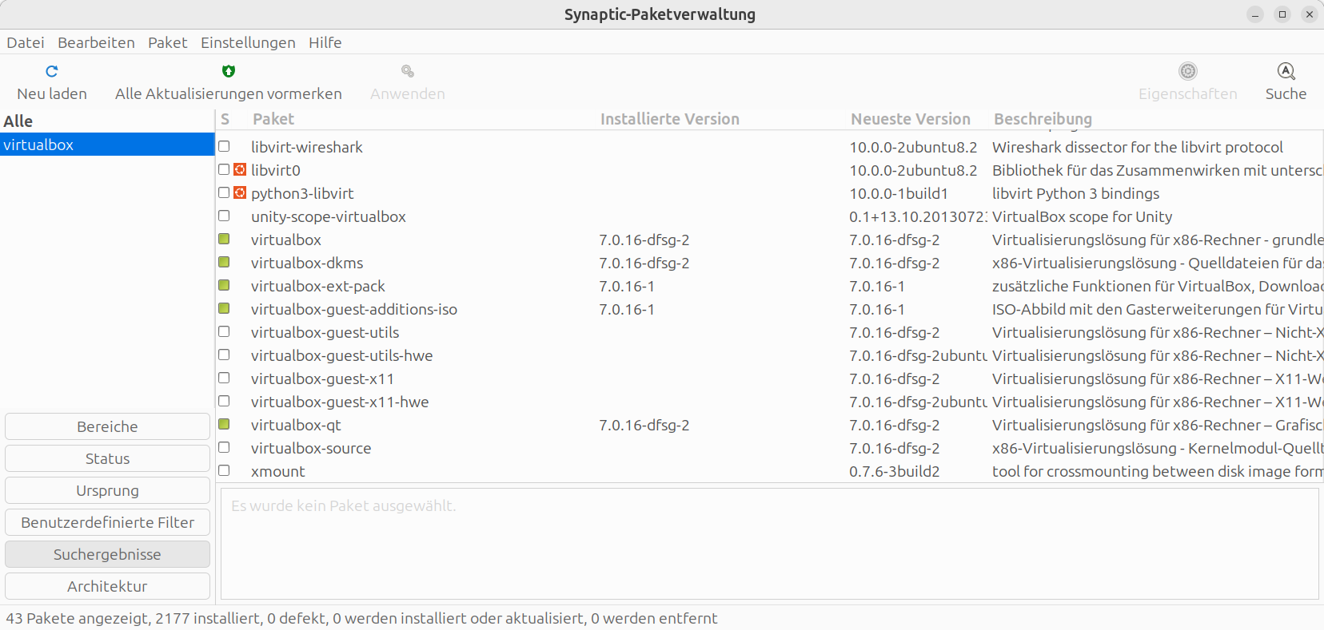Click description 'libvirt Python 3 bindings'
This screenshot has width=1324, height=630.
coord(1075,193)
